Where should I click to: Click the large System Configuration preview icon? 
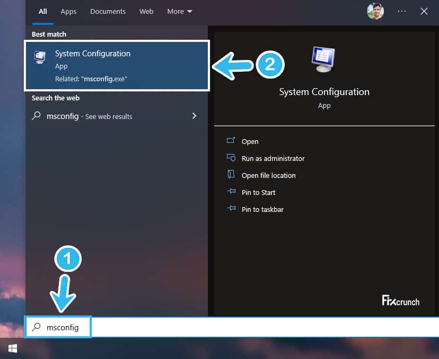click(323, 59)
